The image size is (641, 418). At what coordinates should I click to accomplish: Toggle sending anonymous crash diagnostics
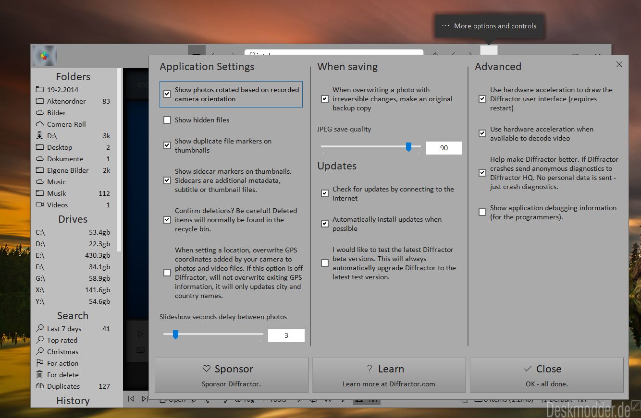click(x=482, y=173)
